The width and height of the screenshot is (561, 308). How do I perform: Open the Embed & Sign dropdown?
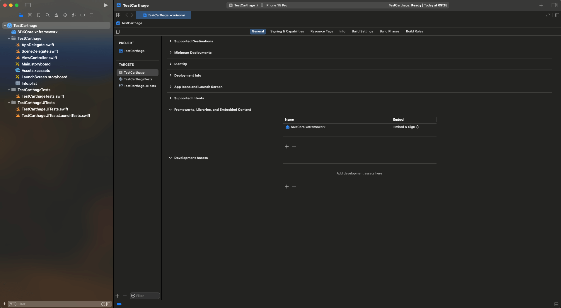click(x=406, y=127)
